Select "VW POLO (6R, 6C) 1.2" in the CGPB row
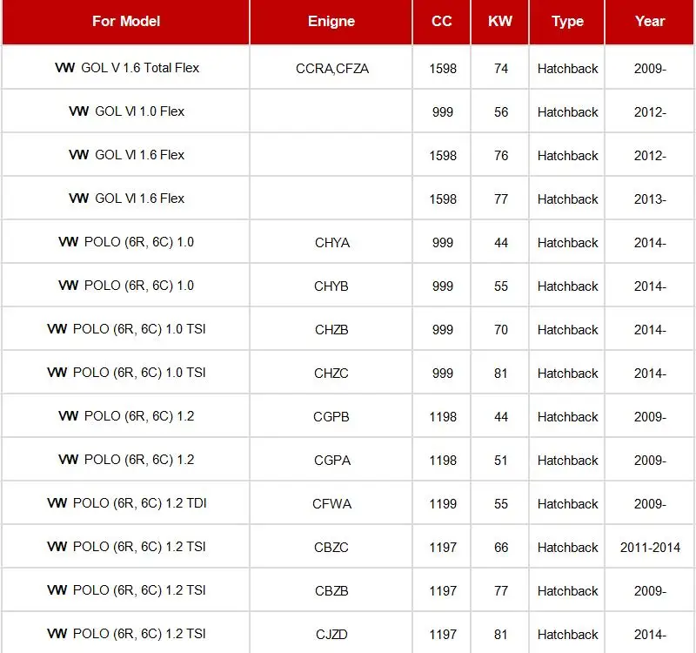The height and width of the screenshot is (653, 696). pyautogui.click(x=126, y=416)
